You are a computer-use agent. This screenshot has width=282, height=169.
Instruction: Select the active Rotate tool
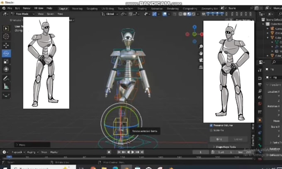point(6,53)
